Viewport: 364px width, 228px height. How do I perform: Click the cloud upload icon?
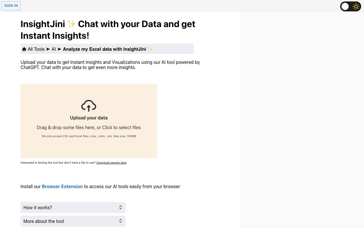pos(89,106)
